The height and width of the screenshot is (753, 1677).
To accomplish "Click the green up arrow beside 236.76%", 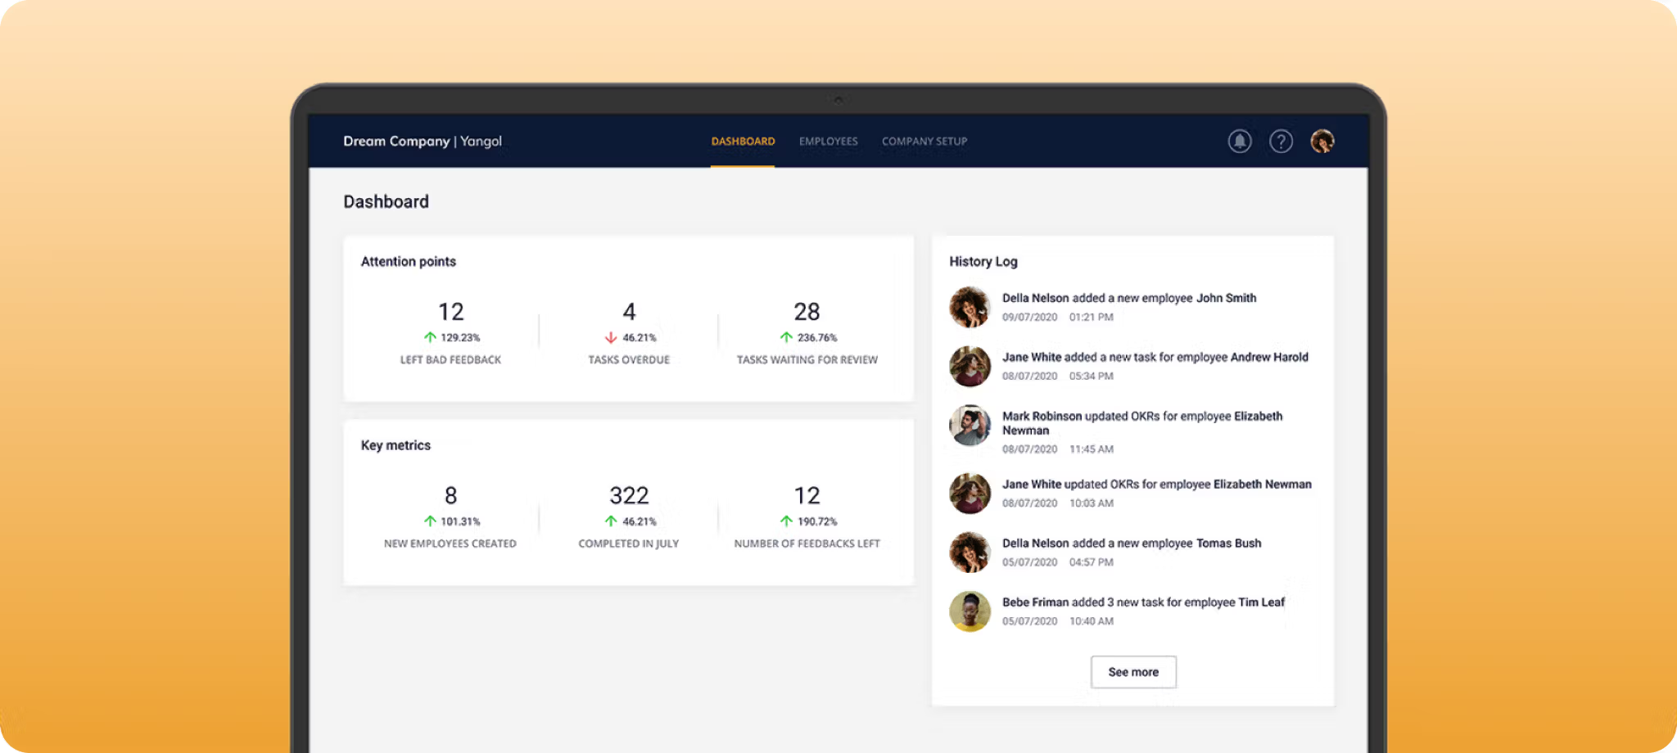I will [x=786, y=337].
